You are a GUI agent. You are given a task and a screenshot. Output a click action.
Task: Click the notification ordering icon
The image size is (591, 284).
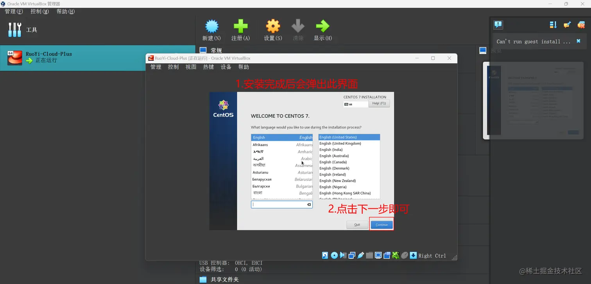click(553, 25)
